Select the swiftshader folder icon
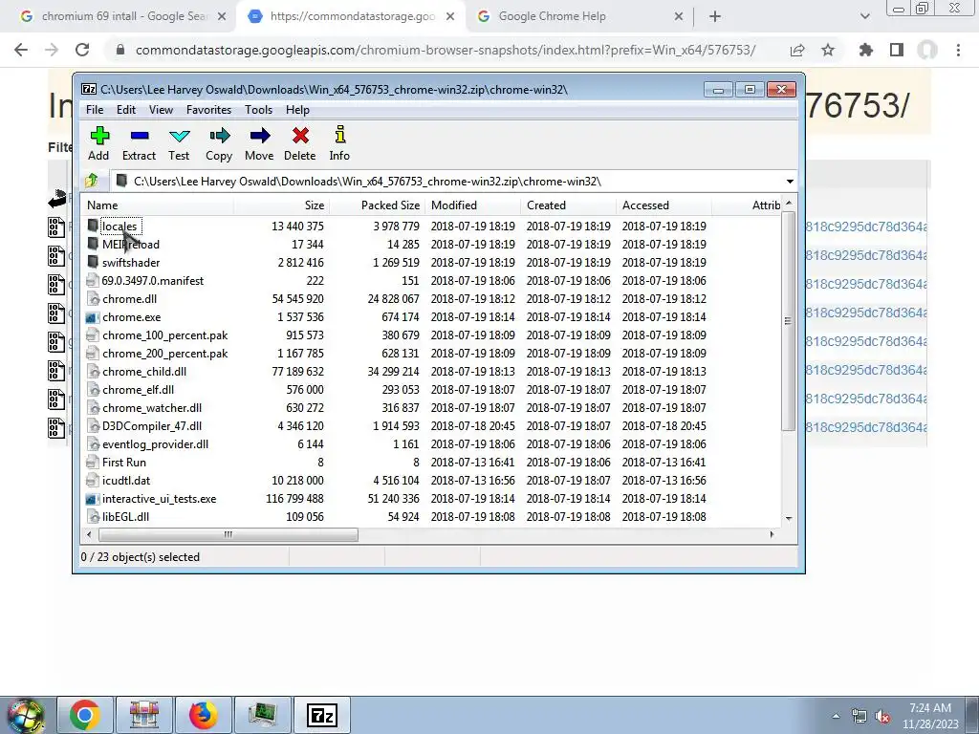979x734 pixels. point(93,262)
